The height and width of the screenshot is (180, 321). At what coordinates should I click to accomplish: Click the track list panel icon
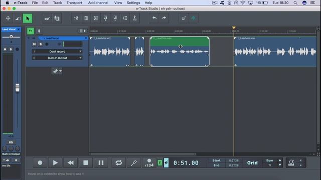tap(86, 18)
